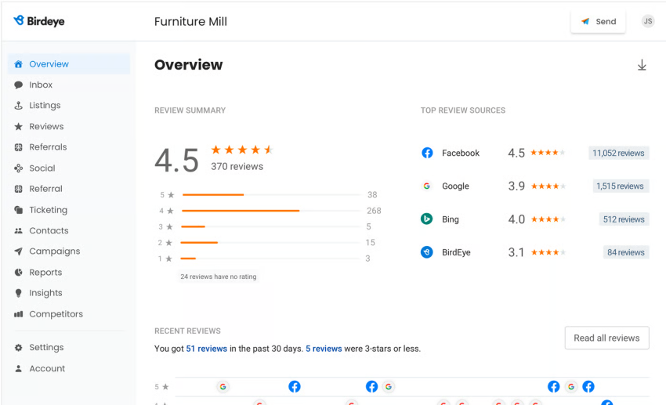Click the Ticketing sidebar icon
Image resolution: width=666 pixels, height=405 pixels.
18,210
